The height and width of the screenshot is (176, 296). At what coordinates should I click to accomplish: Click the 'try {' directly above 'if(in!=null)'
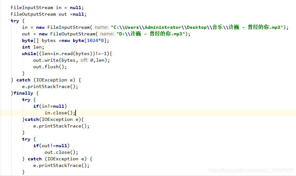click(x=29, y=100)
